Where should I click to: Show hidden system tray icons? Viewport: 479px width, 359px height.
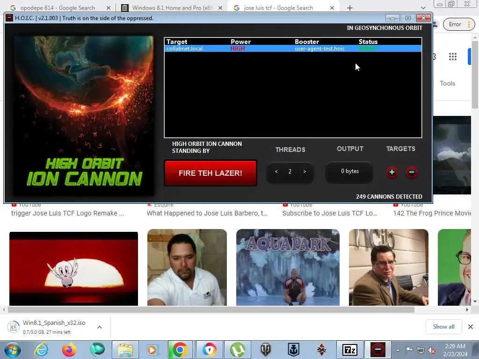coord(398,350)
